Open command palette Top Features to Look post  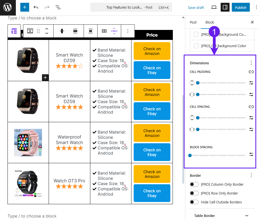pos(131,7)
